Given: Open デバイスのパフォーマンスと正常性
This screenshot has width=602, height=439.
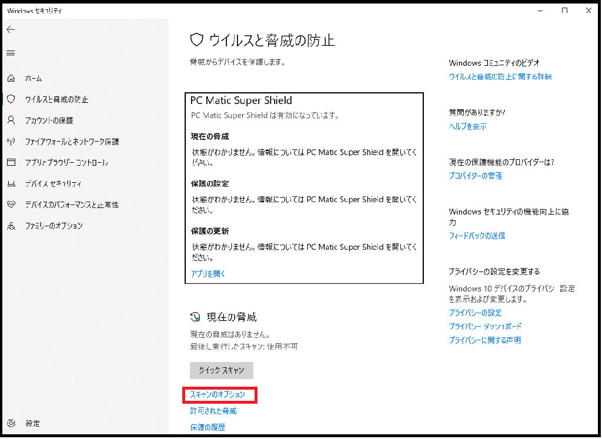Looking at the screenshot, I should (68, 205).
